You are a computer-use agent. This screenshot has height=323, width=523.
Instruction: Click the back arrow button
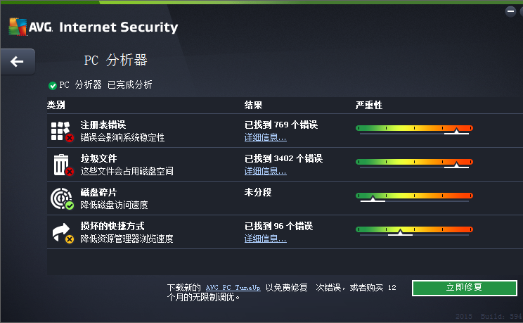point(18,61)
